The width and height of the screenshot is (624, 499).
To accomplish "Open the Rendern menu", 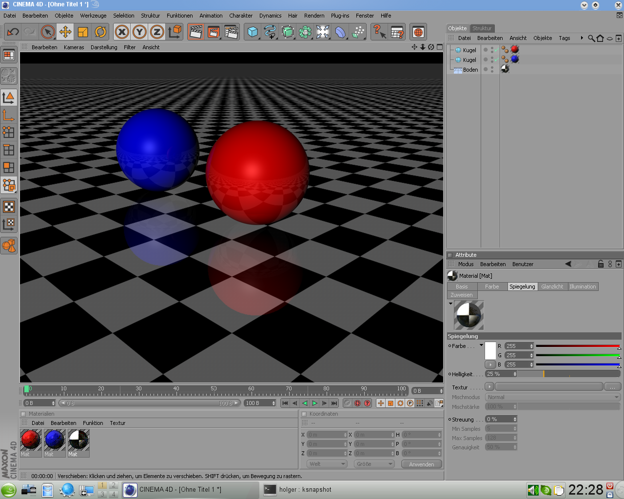I will tap(314, 16).
